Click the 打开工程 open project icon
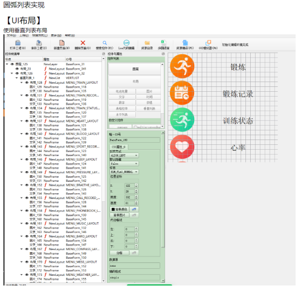This screenshot has width=297, height=286. 18,43
